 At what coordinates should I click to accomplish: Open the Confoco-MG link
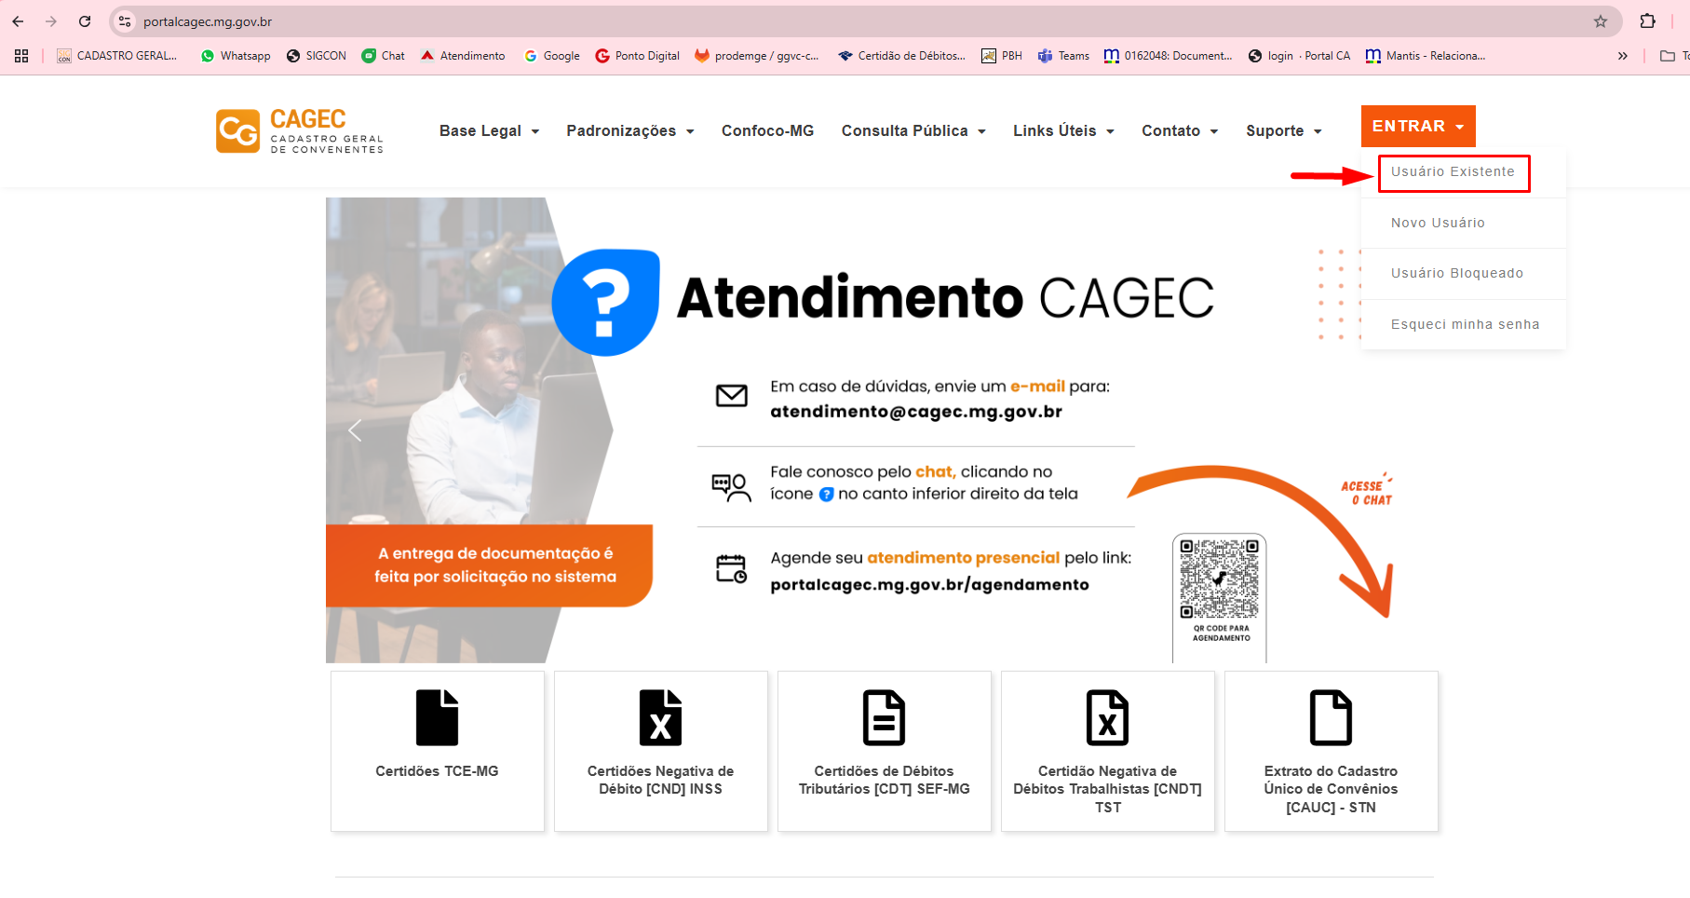(767, 131)
